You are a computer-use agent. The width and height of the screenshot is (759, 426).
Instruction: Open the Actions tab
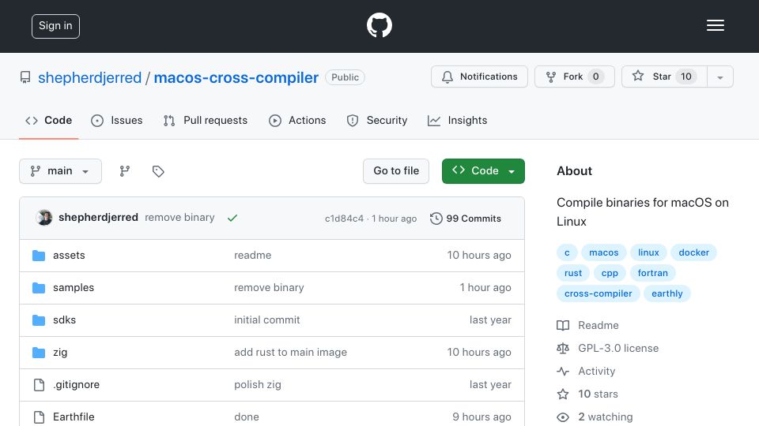point(297,120)
